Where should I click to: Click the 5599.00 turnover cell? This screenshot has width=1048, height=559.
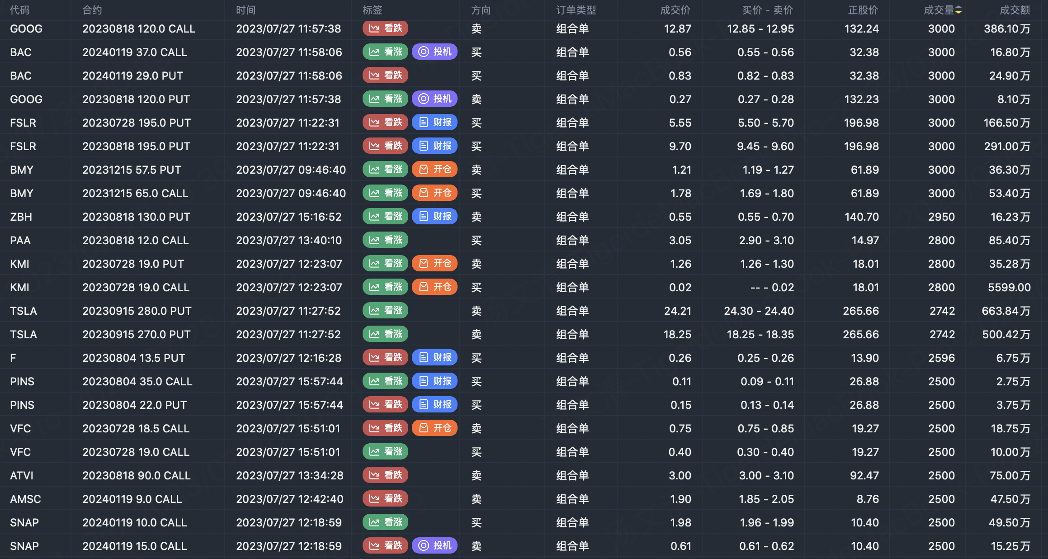point(1009,287)
